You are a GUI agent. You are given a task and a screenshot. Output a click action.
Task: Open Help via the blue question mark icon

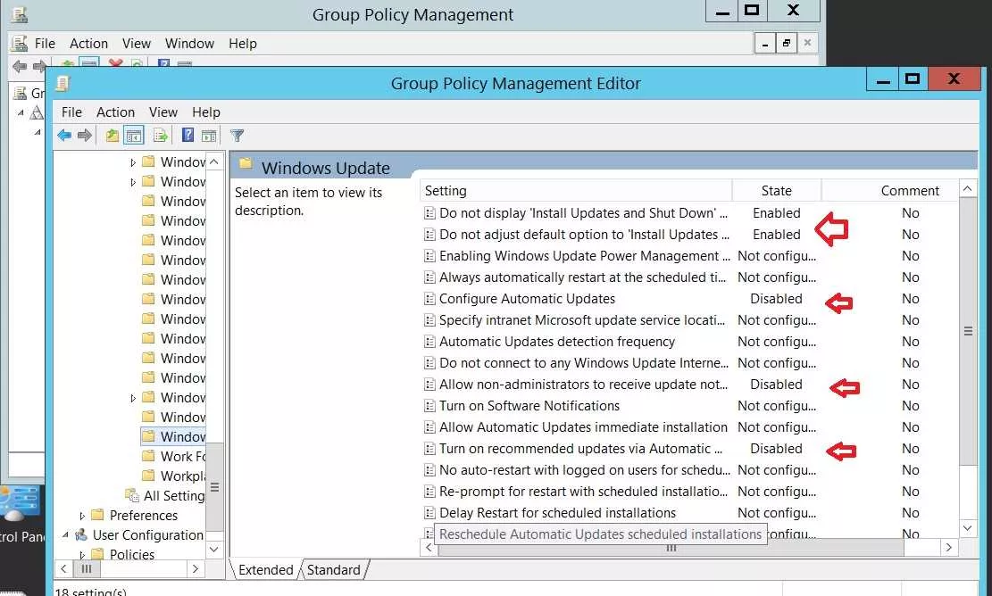coord(188,135)
